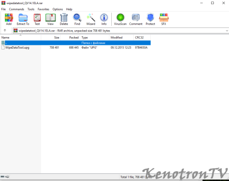Screen dimensions: 229x181
Task: Expand the archive path dropdown arrow
Action: pyautogui.click(x=227, y=31)
